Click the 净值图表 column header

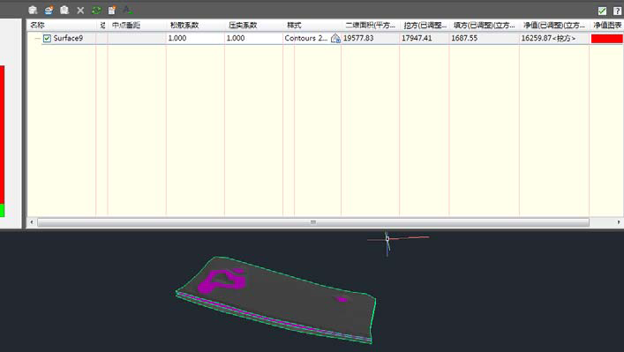pyautogui.click(x=607, y=25)
